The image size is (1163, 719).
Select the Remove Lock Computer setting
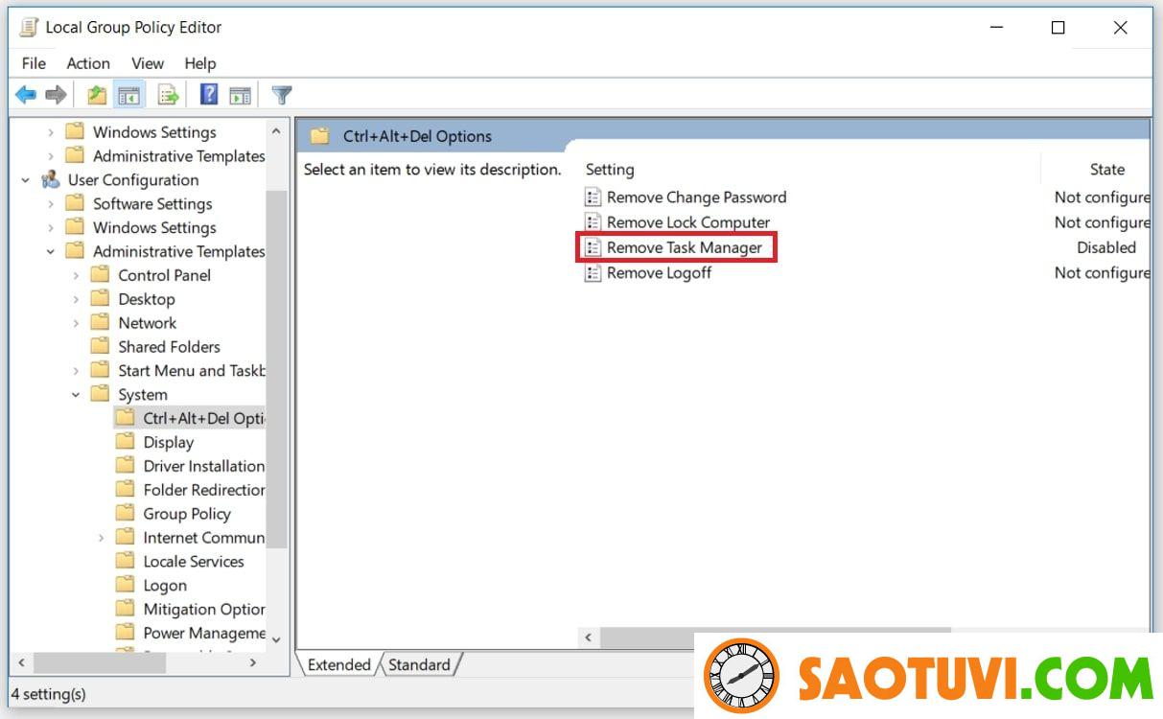pos(687,222)
